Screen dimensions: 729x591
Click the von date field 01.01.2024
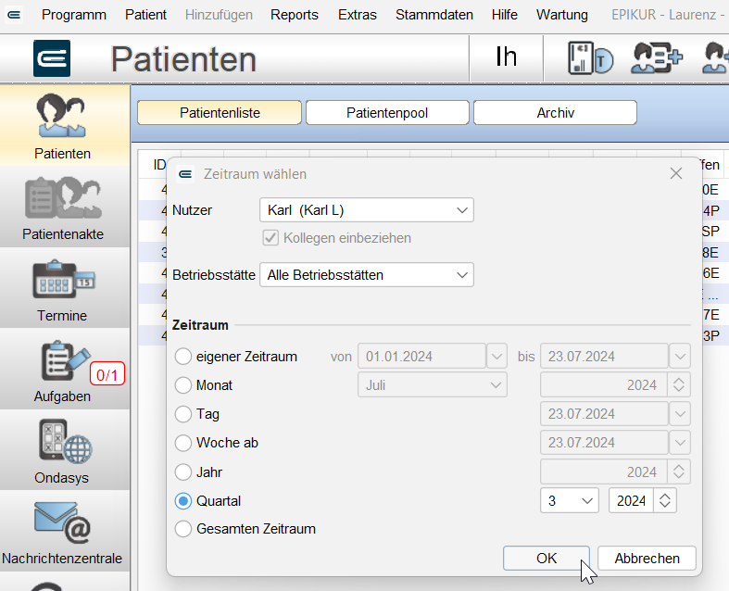point(421,357)
